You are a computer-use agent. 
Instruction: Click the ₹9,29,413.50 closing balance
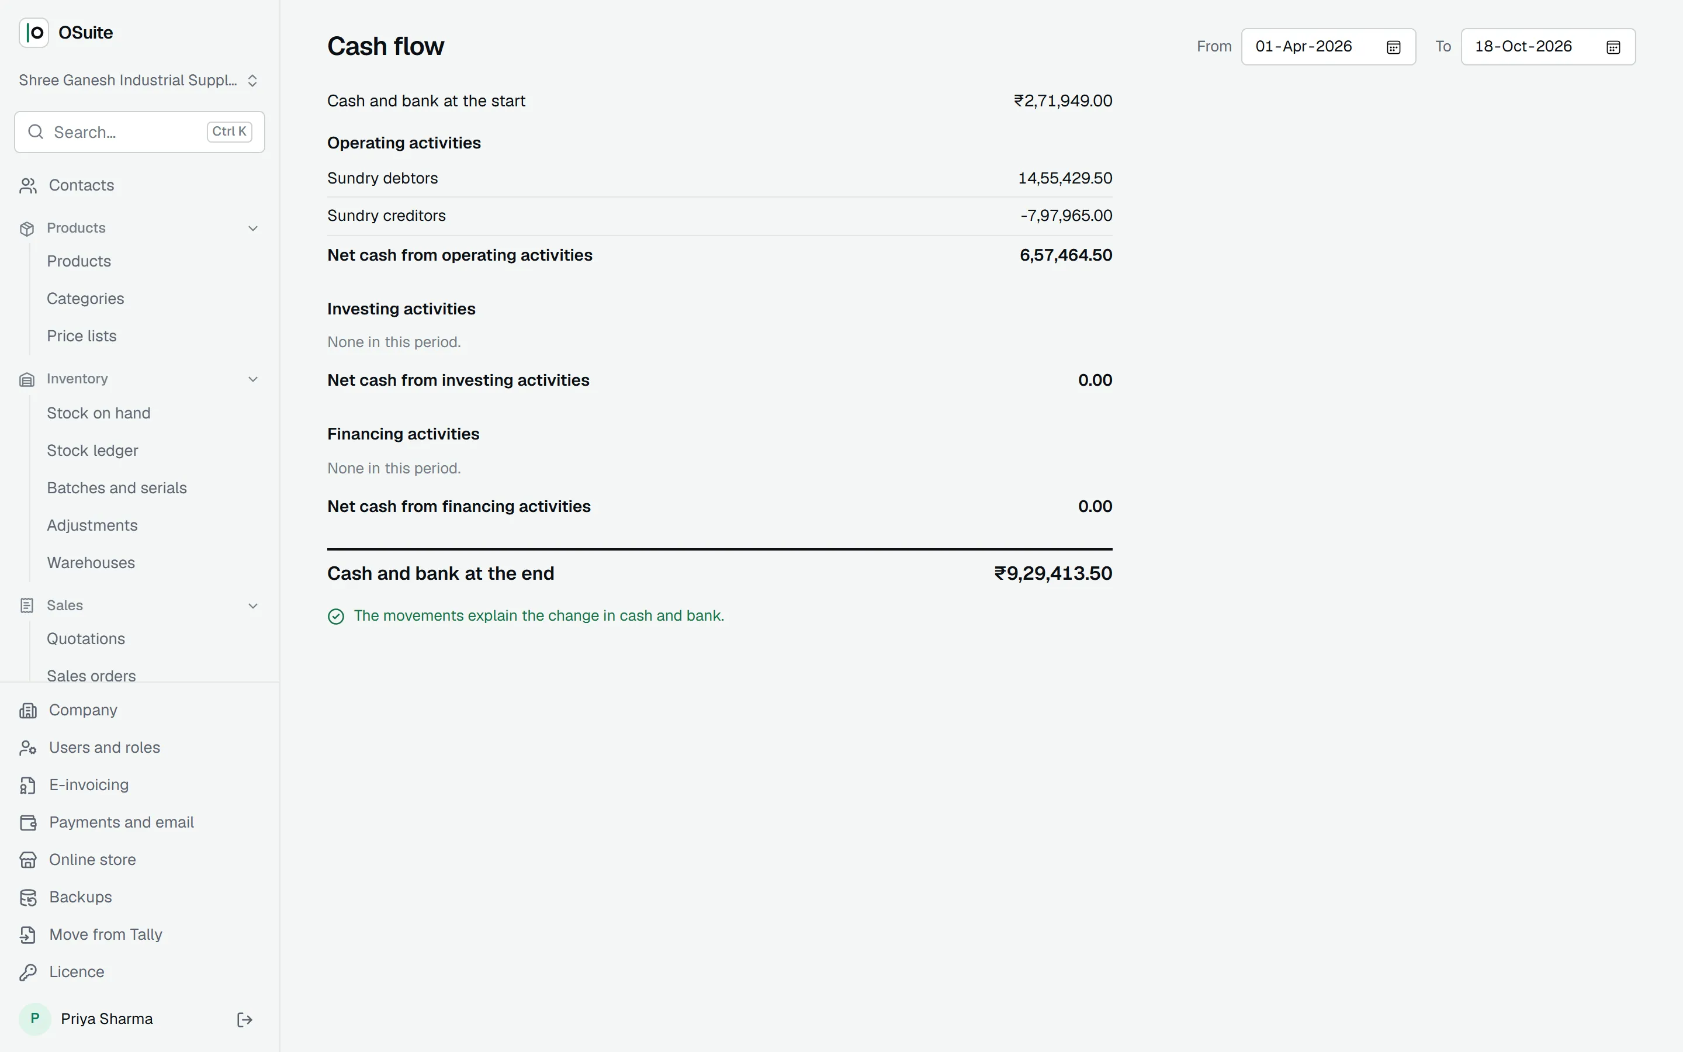pyautogui.click(x=1053, y=574)
